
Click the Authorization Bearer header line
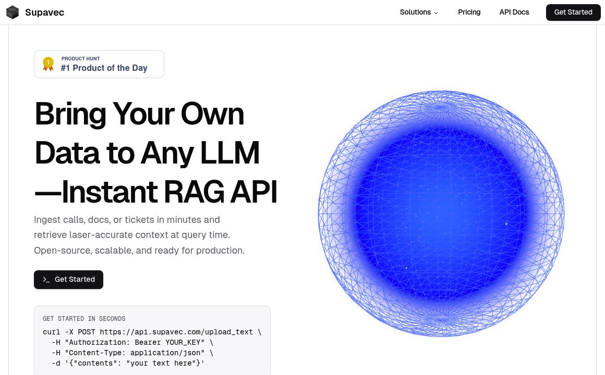point(132,342)
